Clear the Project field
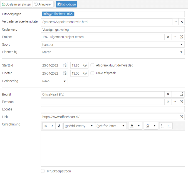This screenshot has height=175, width=188. point(168,37)
